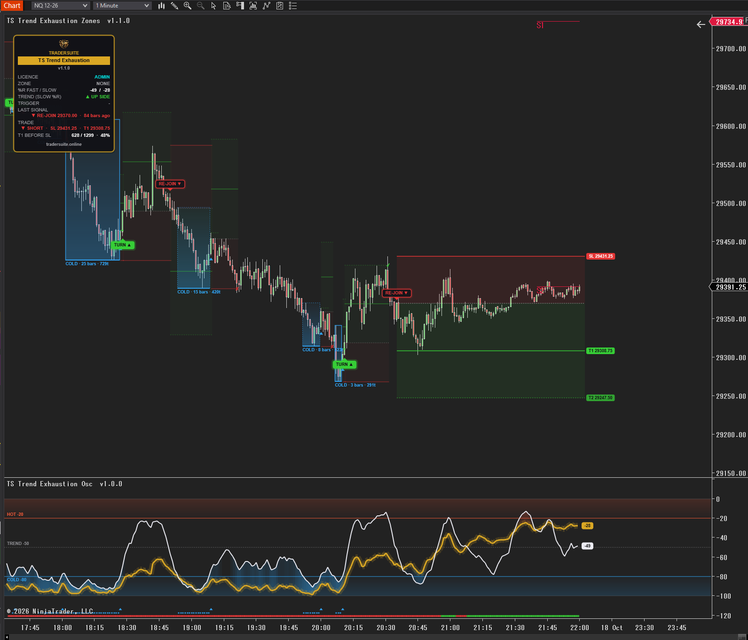Select the T1 29308.75 target tag
Image resolution: width=748 pixels, height=640 pixels.
coord(600,351)
